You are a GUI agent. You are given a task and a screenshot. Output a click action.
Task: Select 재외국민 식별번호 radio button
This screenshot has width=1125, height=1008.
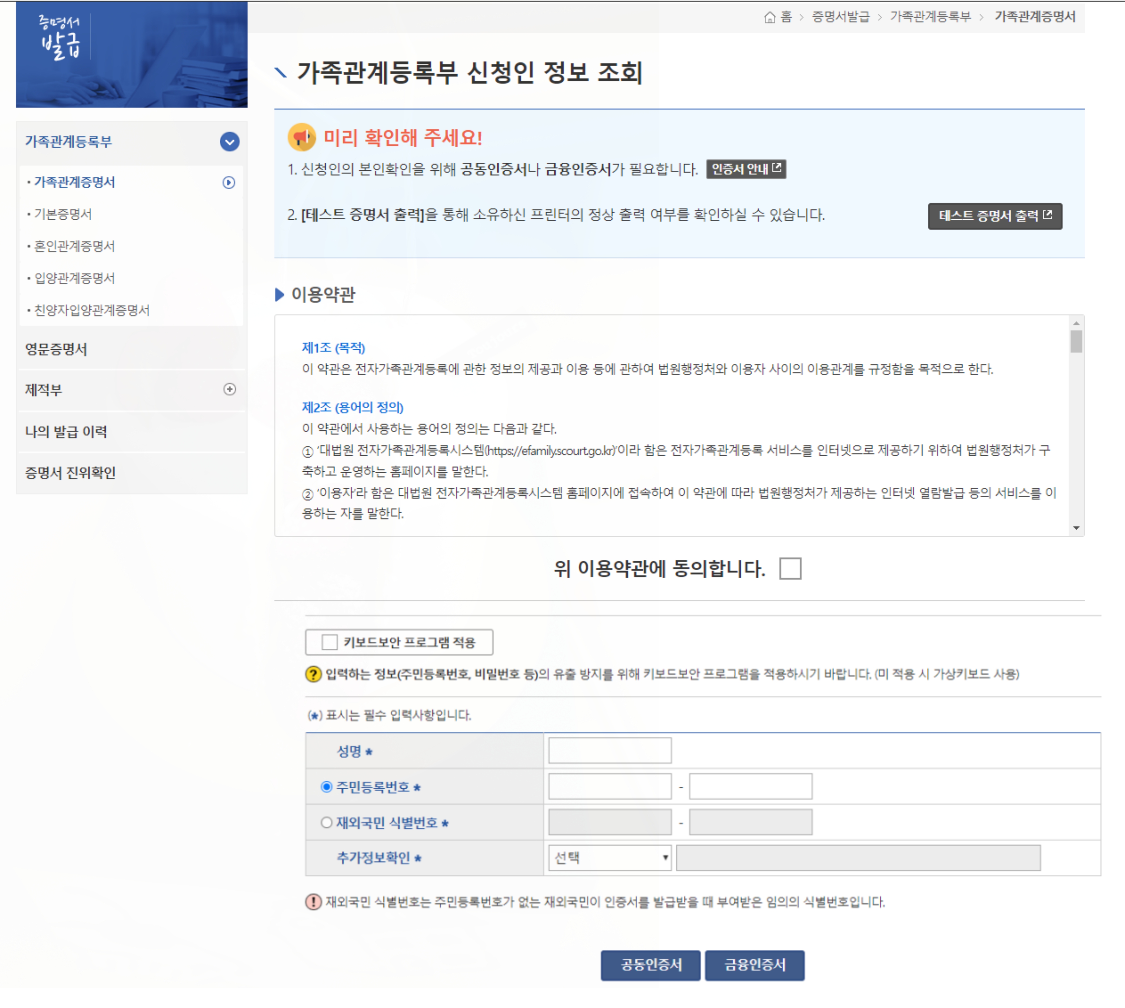coord(326,823)
